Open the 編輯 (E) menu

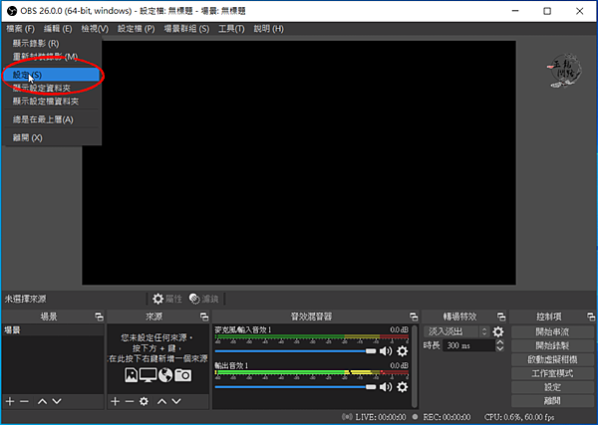click(x=58, y=29)
